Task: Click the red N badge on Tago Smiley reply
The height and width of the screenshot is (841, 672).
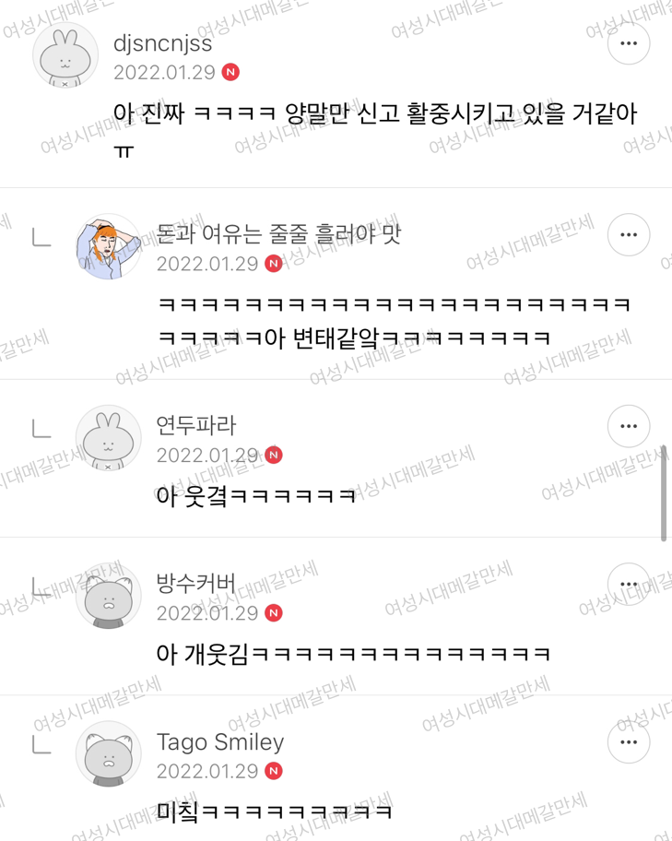Action: point(274,771)
